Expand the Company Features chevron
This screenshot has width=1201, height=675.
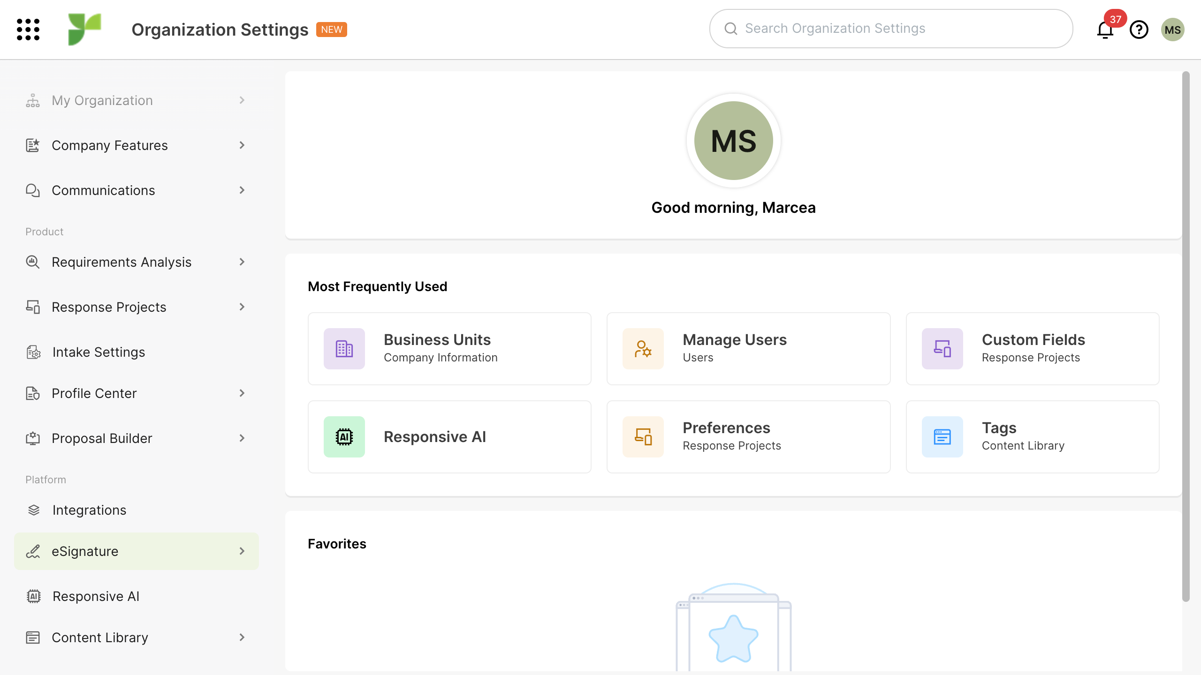[242, 145]
